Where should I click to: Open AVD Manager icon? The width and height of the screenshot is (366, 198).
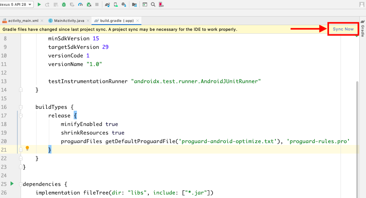(x=116, y=4)
